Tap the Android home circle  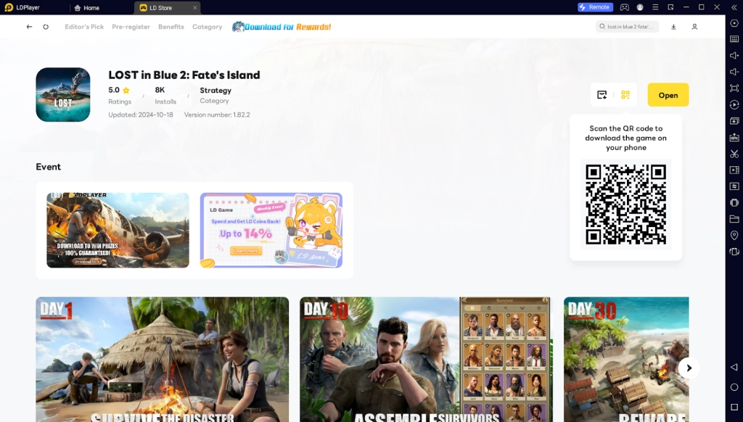(x=734, y=387)
